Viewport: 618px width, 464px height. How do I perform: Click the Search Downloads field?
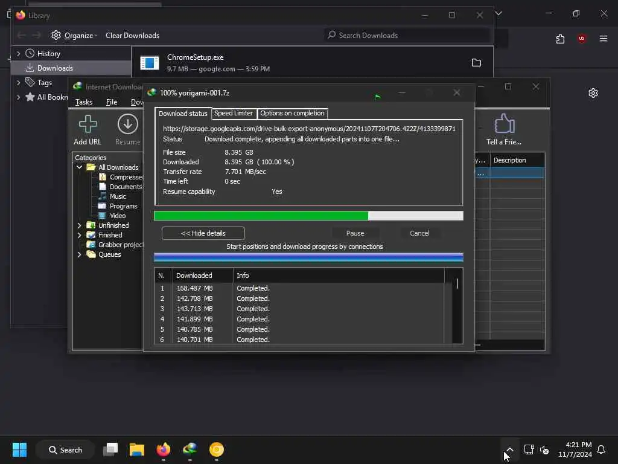(408, 36)
